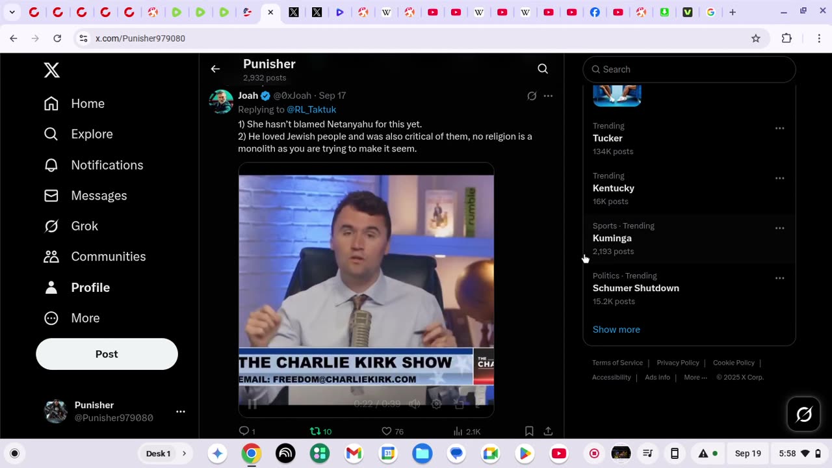The height and width of the screenshot is (468, 832).
Task: Open the launcher button
Action: pyautogui.click(x=15, y=454)
